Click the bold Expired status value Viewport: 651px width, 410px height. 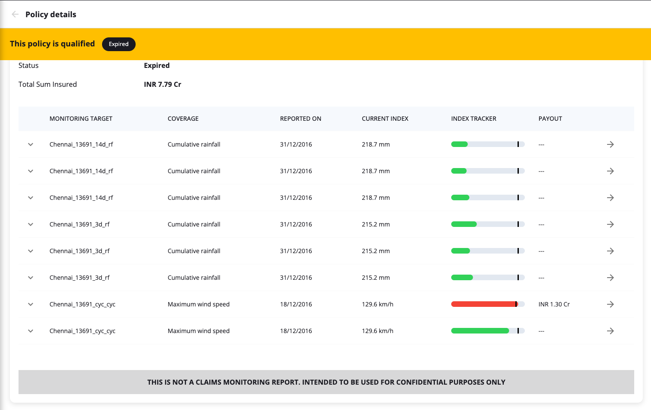tap(157, 65)
